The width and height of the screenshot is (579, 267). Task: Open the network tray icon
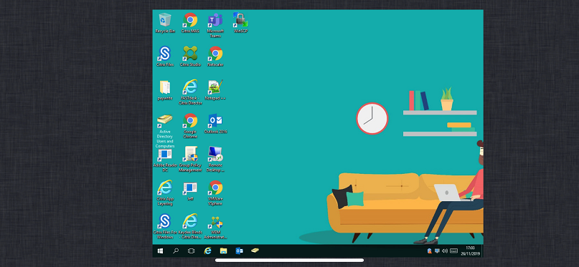click(437, 251)
